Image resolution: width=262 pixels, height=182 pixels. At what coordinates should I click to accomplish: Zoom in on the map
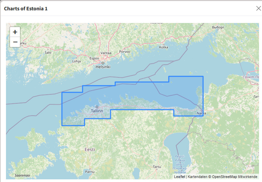pos(15,32)
